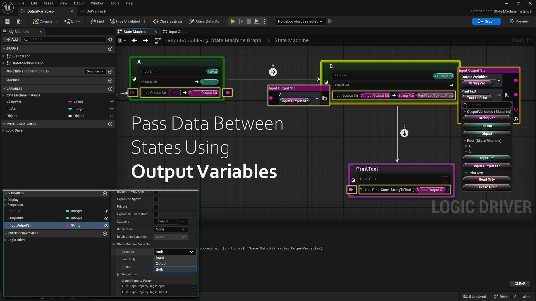Switch to OutVarTest tab

point(96,11)
